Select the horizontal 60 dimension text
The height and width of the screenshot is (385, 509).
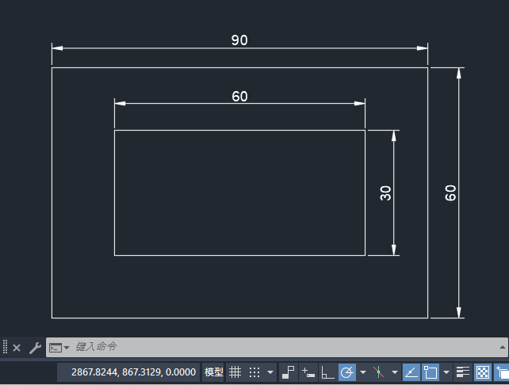pos(239,97)
